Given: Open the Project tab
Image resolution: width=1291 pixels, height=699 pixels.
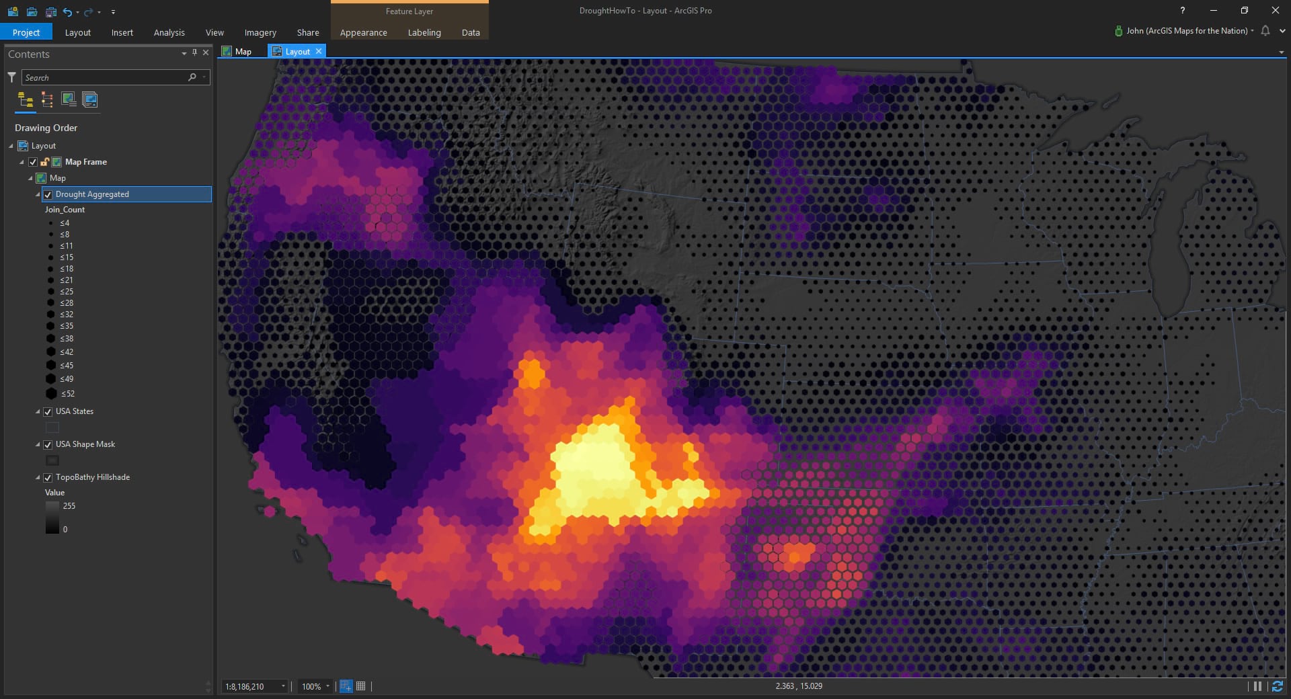Looking at the screenshot, I should pos(26,32).
